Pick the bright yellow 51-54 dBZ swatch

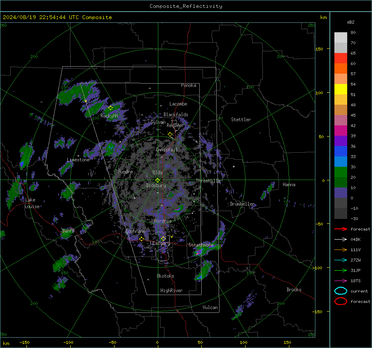click(x=341, y=89)
